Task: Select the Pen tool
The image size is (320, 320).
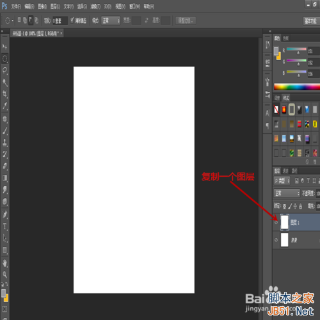Action: coord(4,214)
